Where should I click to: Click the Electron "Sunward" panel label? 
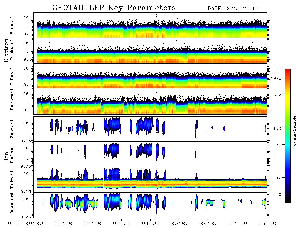[x=12, y=25]
